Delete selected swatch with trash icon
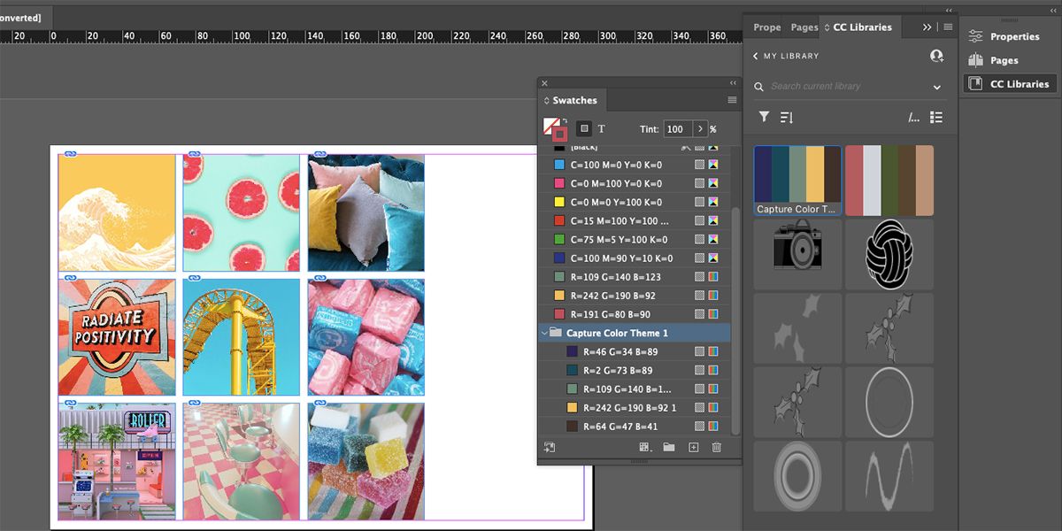The height and width of the screenshot is (531, 1062). point(716,447)
